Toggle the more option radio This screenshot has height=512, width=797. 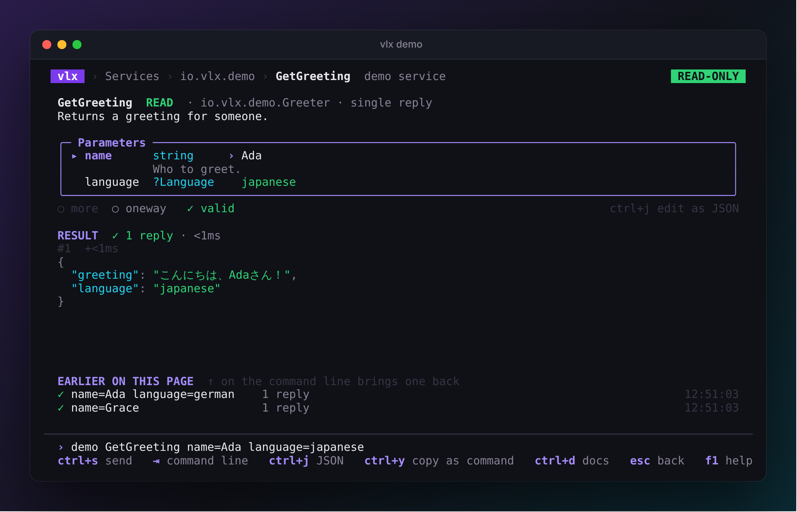point(78,208)
